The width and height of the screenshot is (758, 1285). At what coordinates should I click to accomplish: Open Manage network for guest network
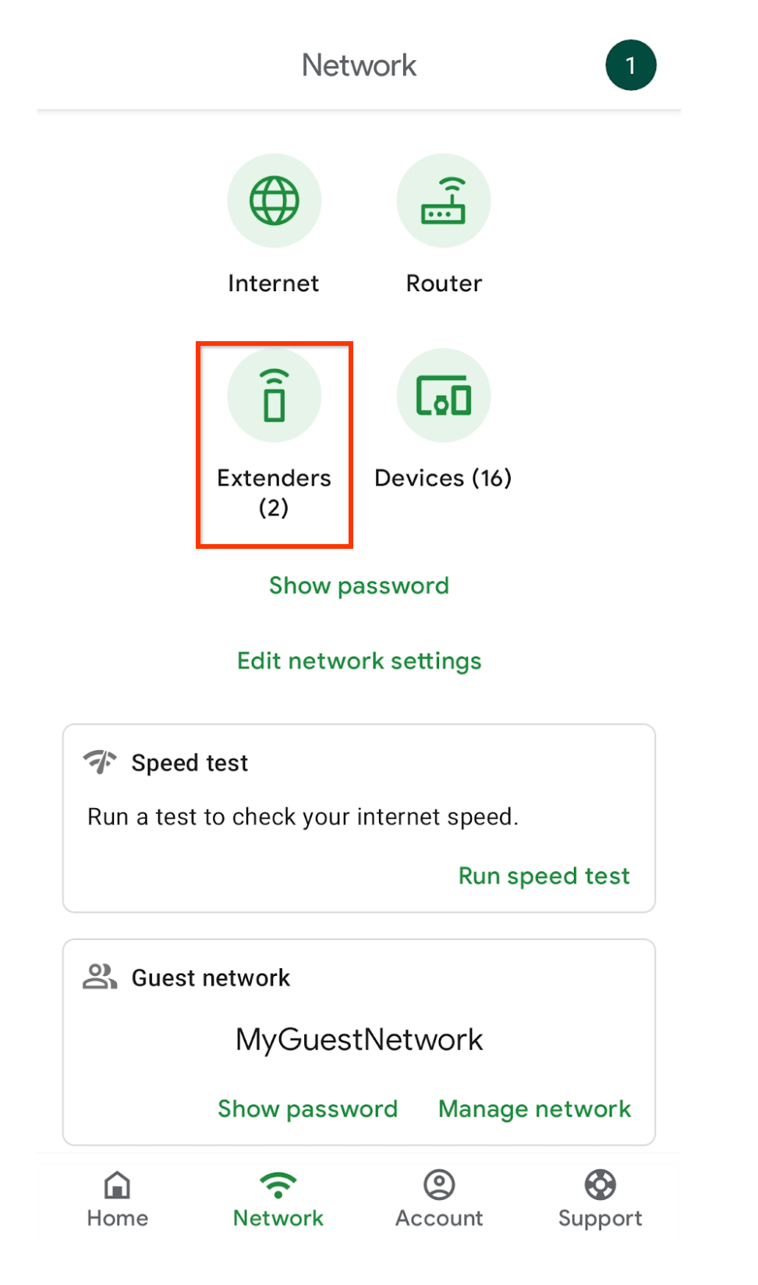[x=534, y=1109]
